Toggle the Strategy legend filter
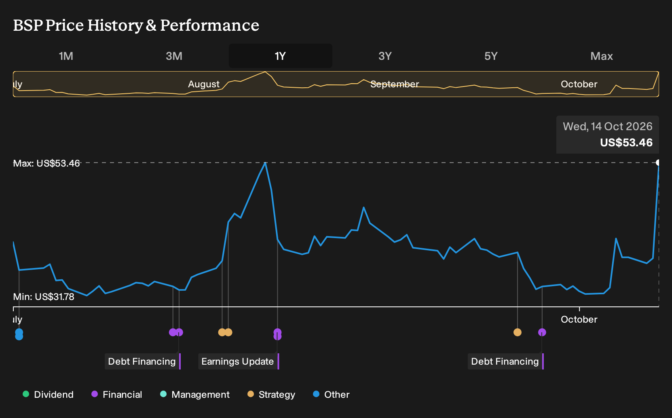The image size is (672, 418). 271,395
